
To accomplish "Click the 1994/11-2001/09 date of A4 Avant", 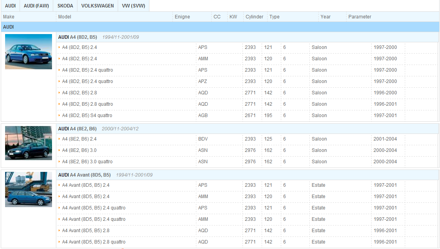I will 134,175.
